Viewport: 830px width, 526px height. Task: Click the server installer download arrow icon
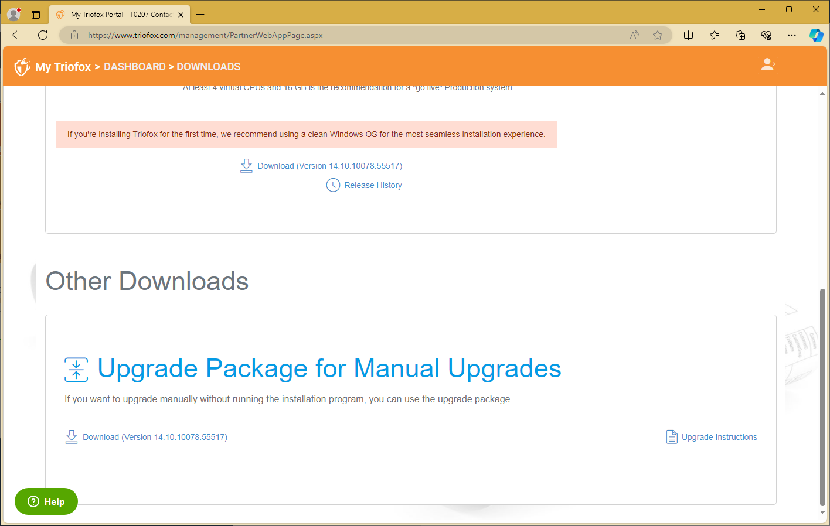click(247, 166)
